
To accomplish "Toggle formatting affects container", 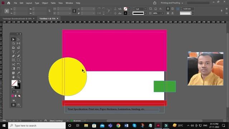I will [x=14, y=92].
